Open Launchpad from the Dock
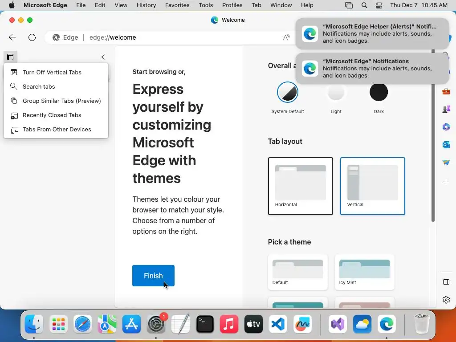The height and width of the screenshot is (342, 456). 58,324
